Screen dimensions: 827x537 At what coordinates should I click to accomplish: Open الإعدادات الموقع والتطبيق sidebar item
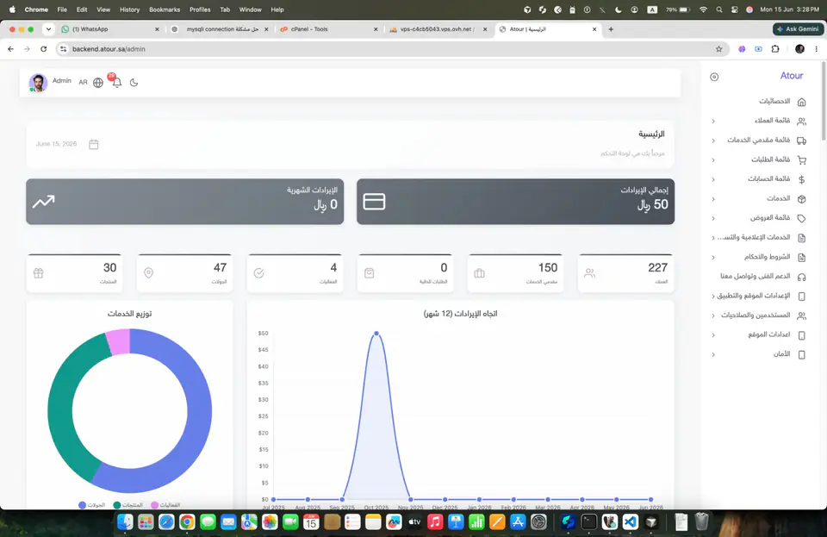[758, 296]
